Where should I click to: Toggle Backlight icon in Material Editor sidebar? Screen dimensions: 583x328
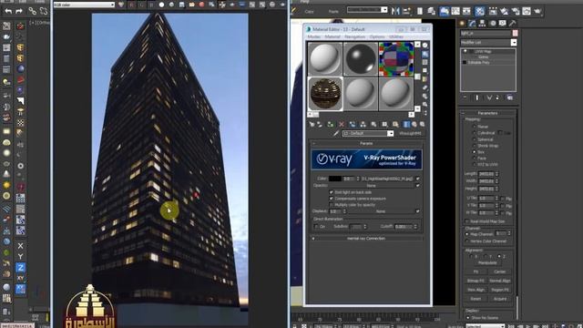coord(425,55)
